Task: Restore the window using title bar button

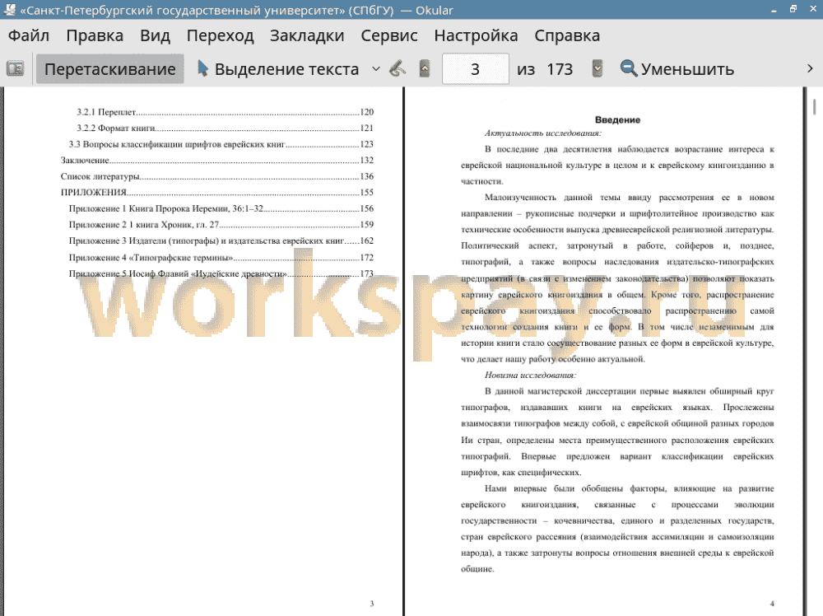Action: pyautogui.click(x=793, y=9)
